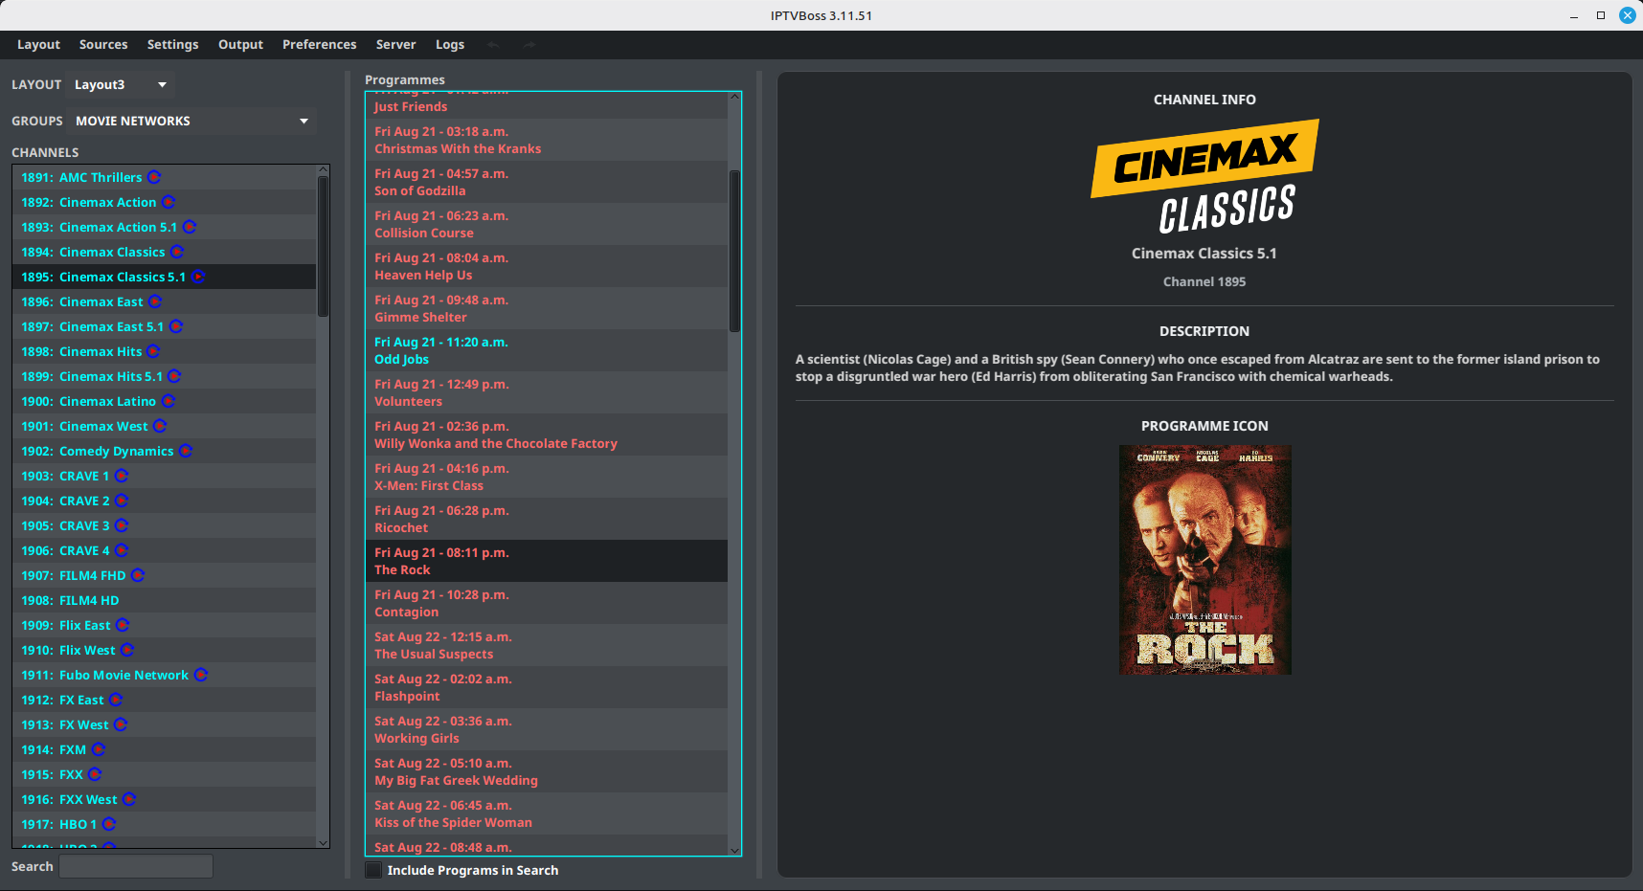The height and width of the screenshot is (891, 1643).
Task: Enable Include Programs in Search checkbox
Action: (x=373, y=870)
